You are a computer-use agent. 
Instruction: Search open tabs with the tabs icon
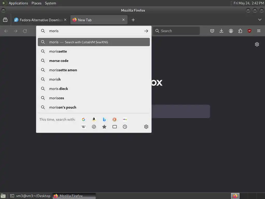click(115, 127)
